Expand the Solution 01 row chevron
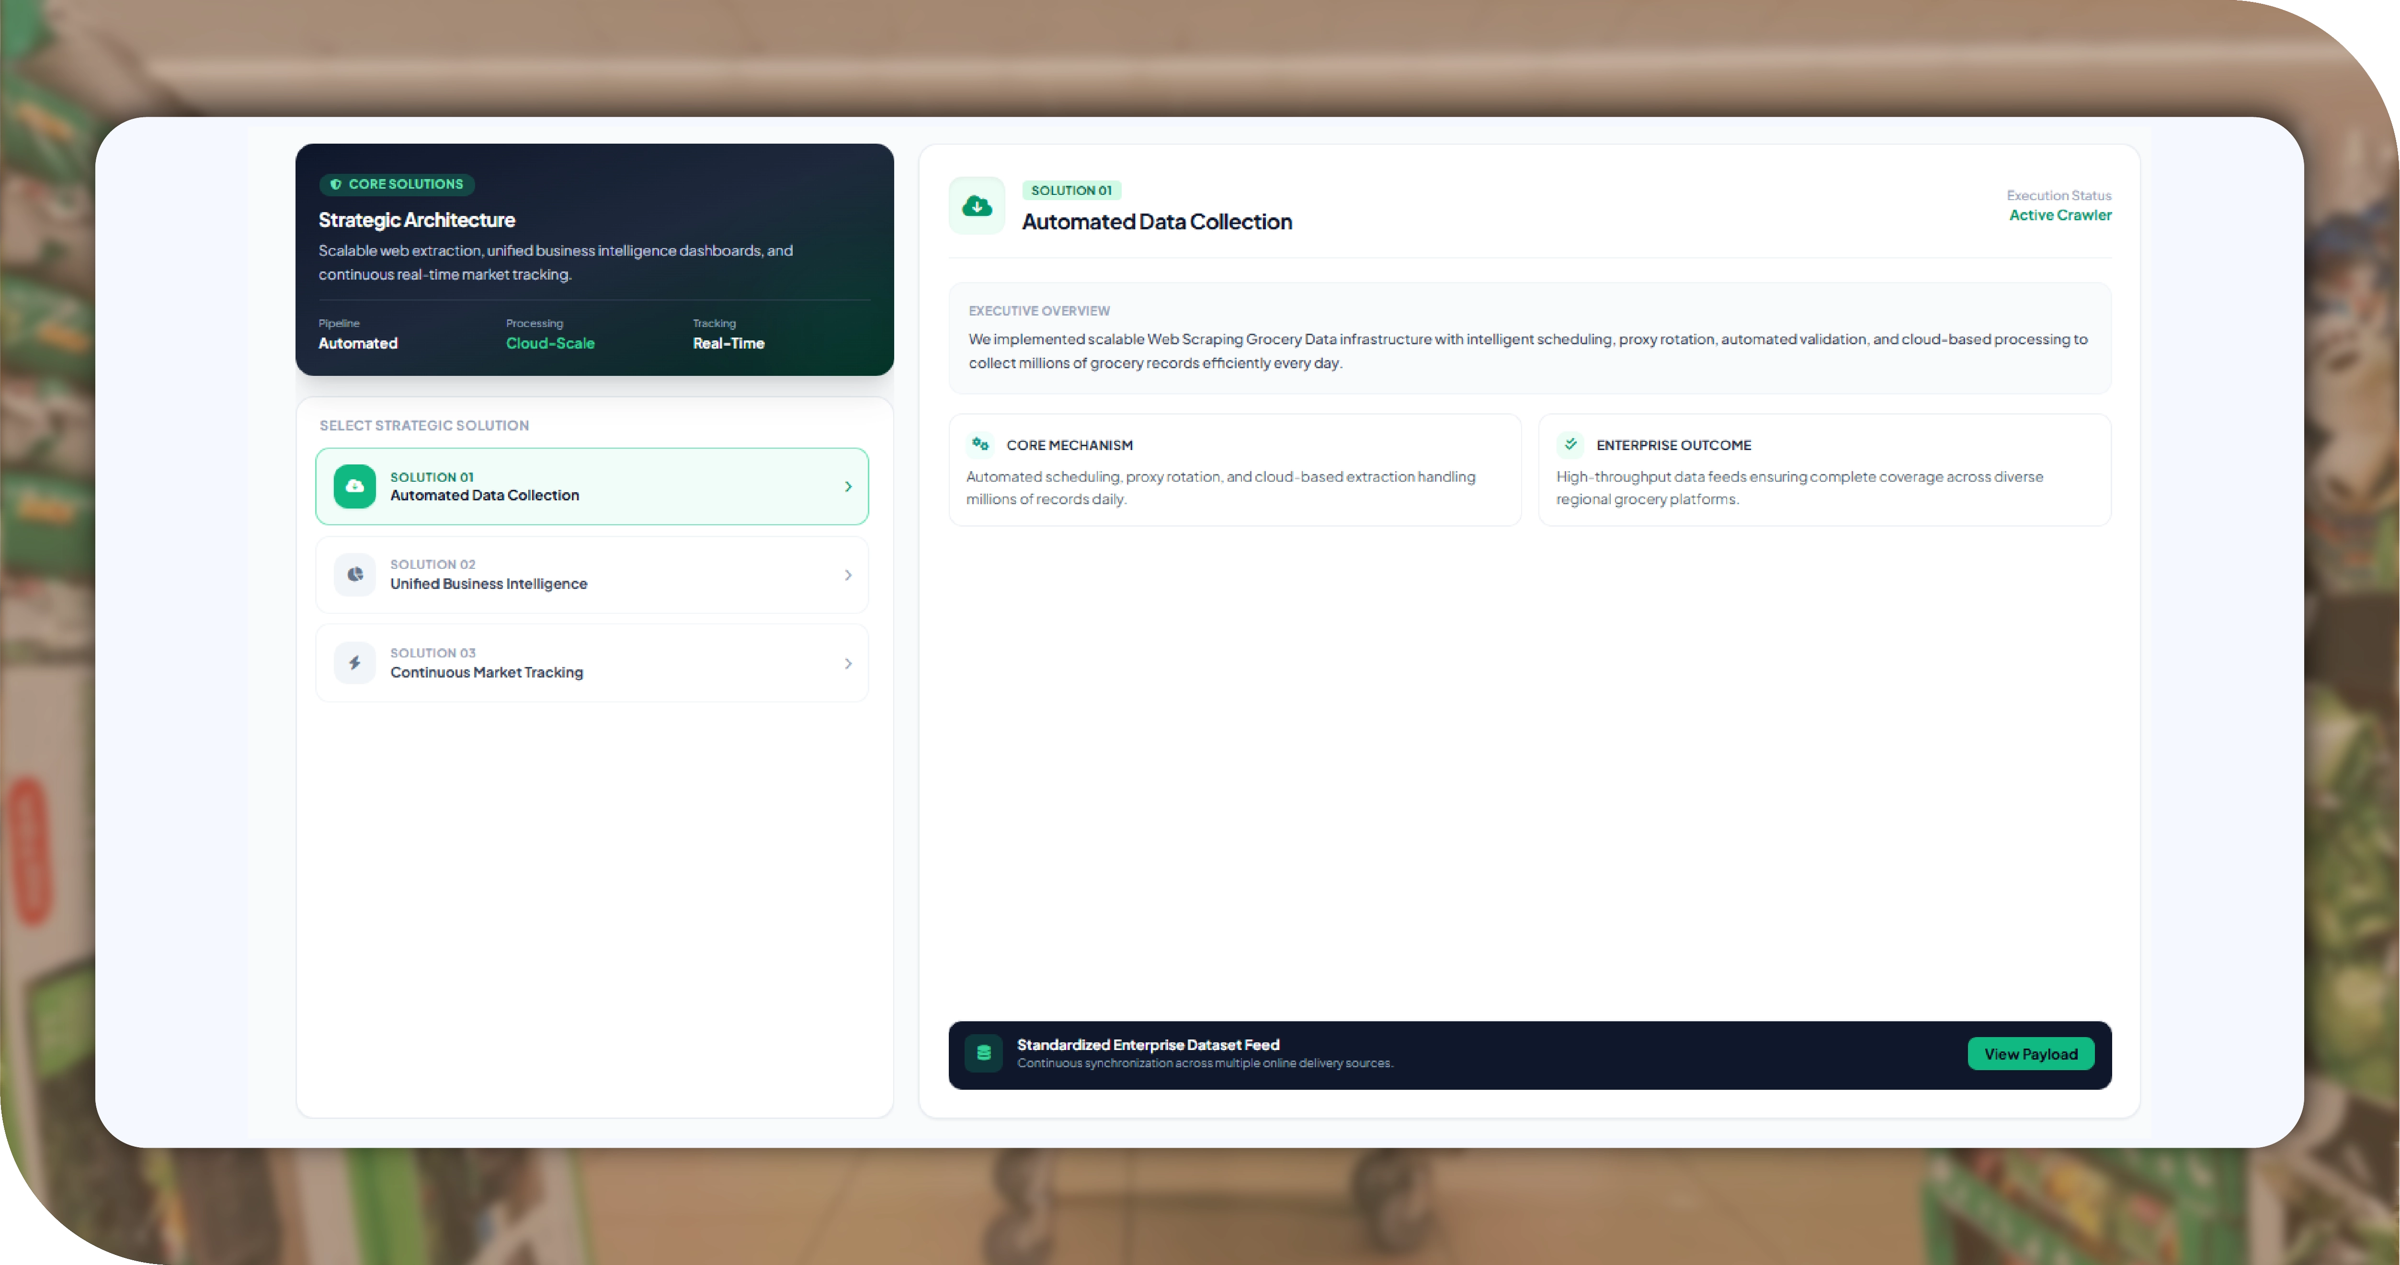The image size is (2400, 1265). pyautogui.click(x=848, y=486)
